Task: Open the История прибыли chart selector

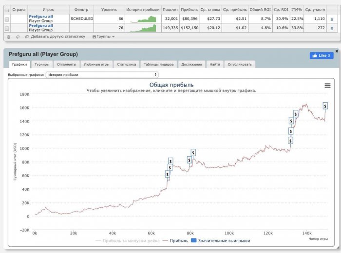Action: (x=102, y=75)
